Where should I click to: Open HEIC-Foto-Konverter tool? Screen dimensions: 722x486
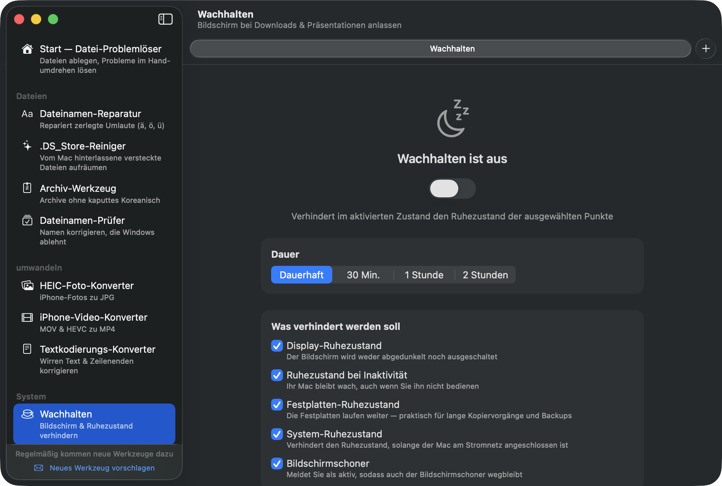coord(94,291)
